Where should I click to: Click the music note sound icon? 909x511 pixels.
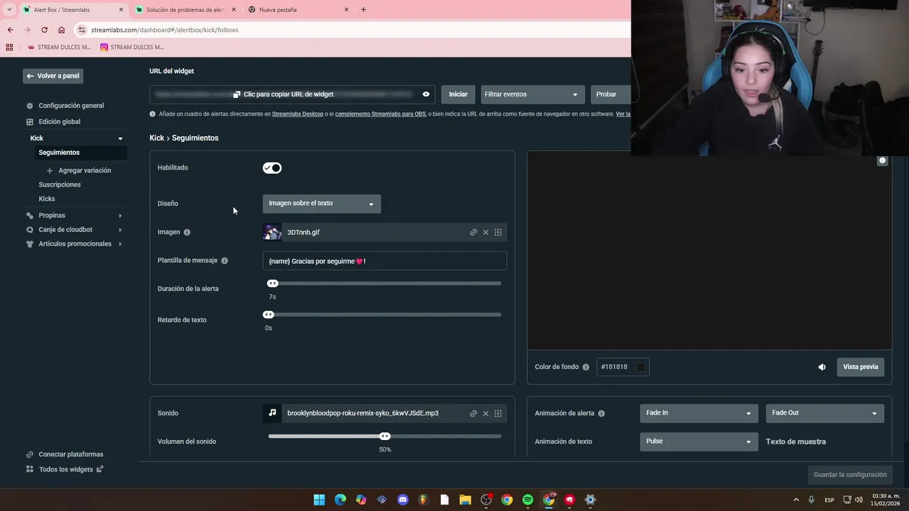click(272, 413)
